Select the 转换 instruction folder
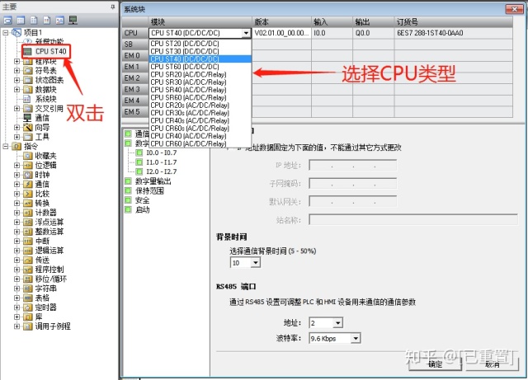Screen dimensions: 528x380 coord(42,203)
